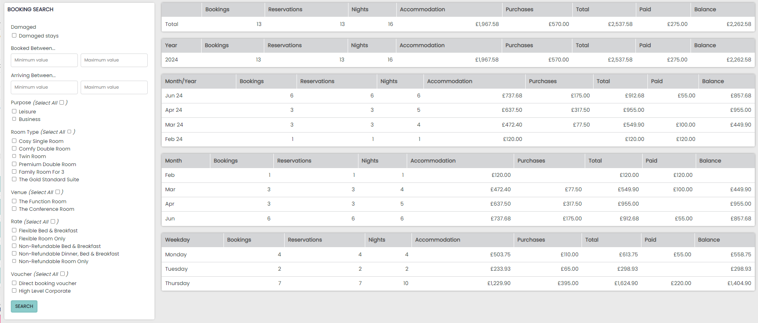Select all Room Type options

click(x=69, y=132)
